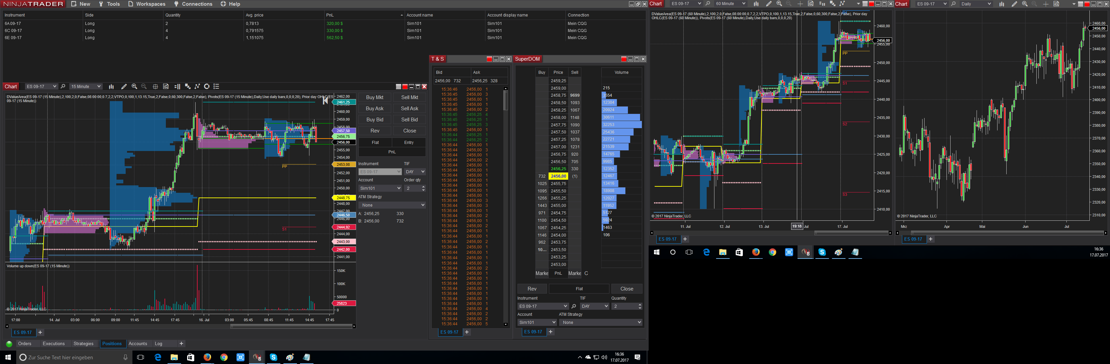The image size is (1110, 364).
Task: Open the Tools menu
Action: tap(109, 4)
